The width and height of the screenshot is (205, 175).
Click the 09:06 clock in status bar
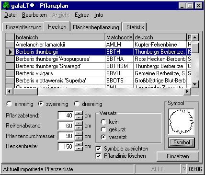click(195, 169)
